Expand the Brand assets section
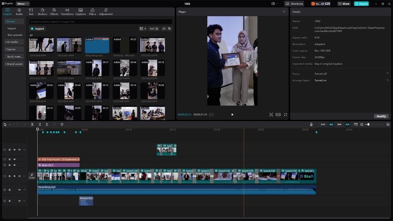The image size is (393, 221). click(x=14, y=64)
